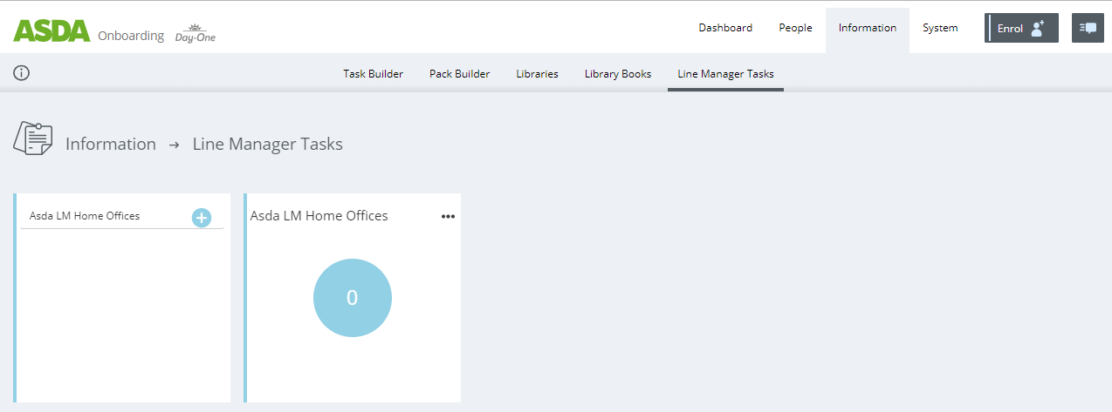This screenshot has width=1112, height=412.
Task: Open the System menu
Action: 940,28
